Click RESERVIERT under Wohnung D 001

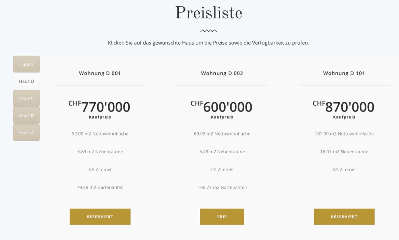pos(100,217)
